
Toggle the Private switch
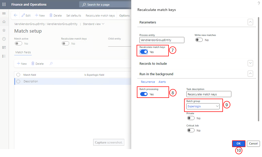(191, 118)
